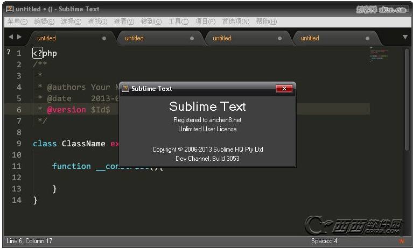This screenshot has height=249, width=413.
Task: Click the '@authors' doc tag on line 4
Action: coord(66,87)
